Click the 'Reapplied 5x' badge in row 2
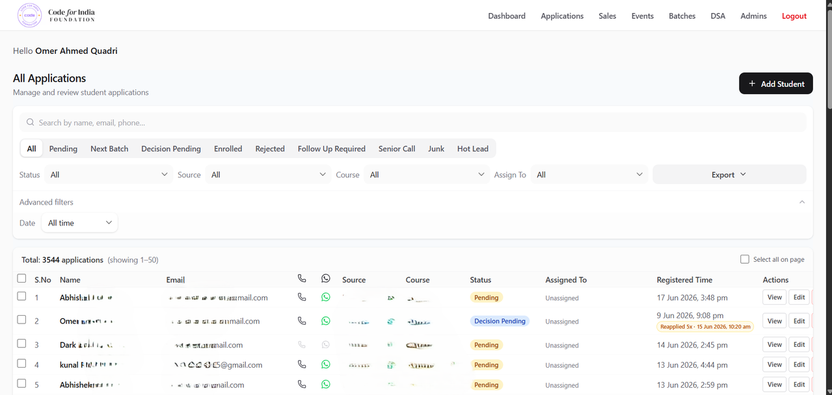832x395 pixels. 705,327
